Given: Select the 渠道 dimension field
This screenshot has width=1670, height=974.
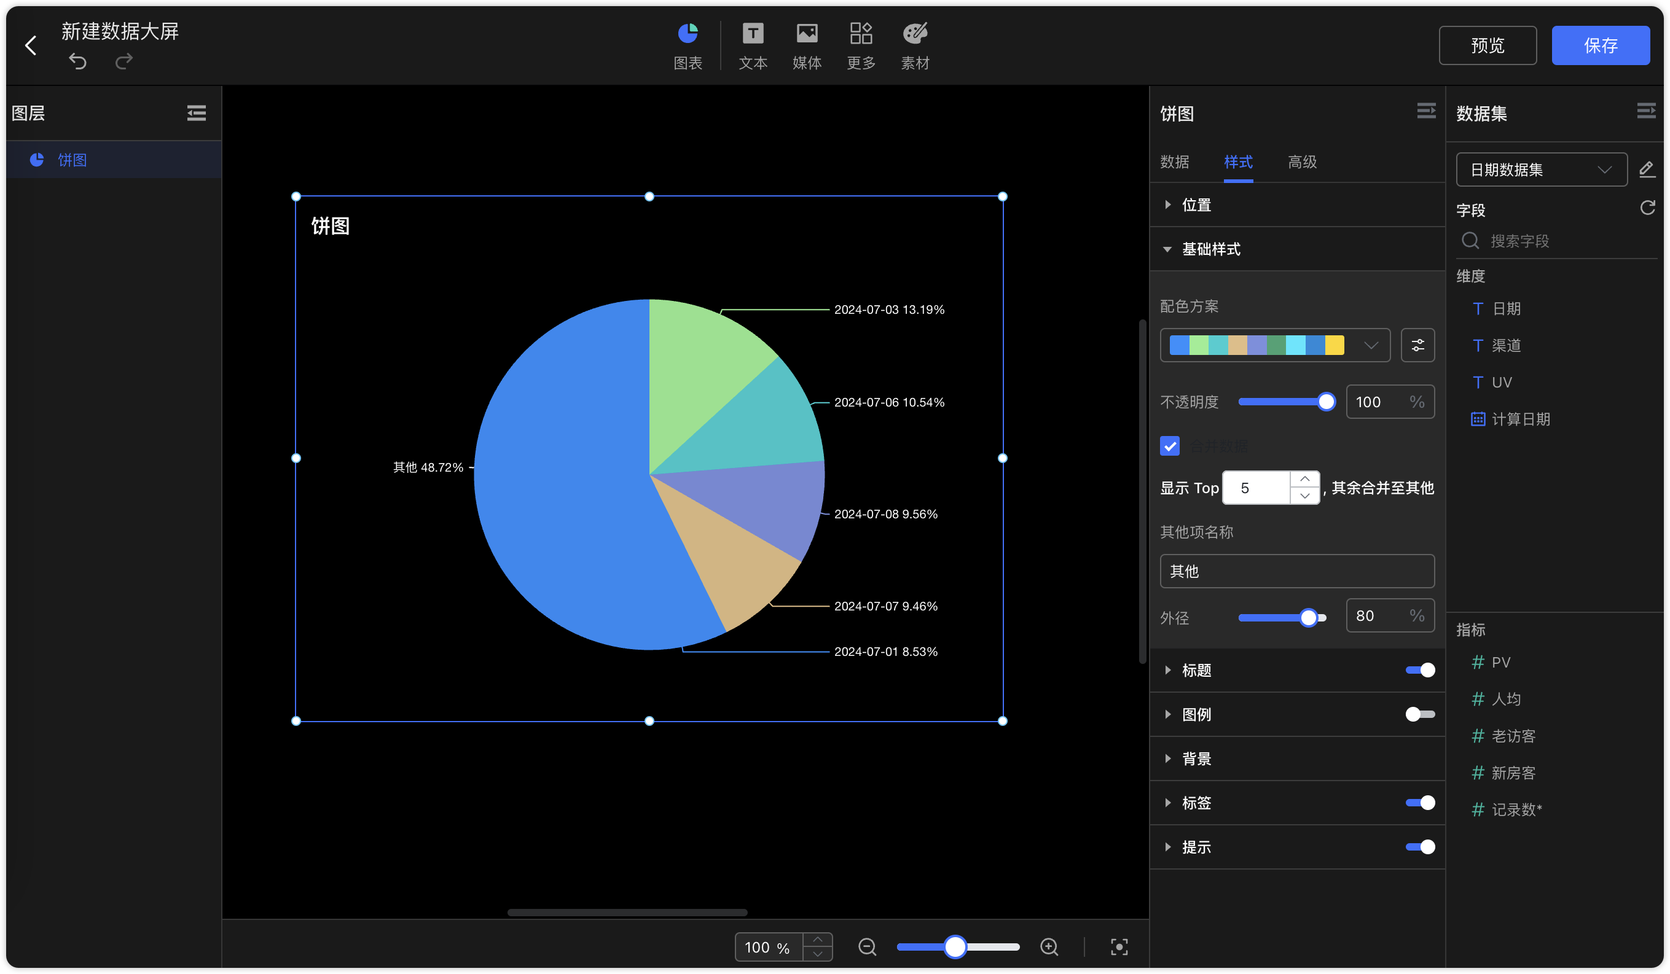Looking at the screenshot, I should coord(1496,345).
